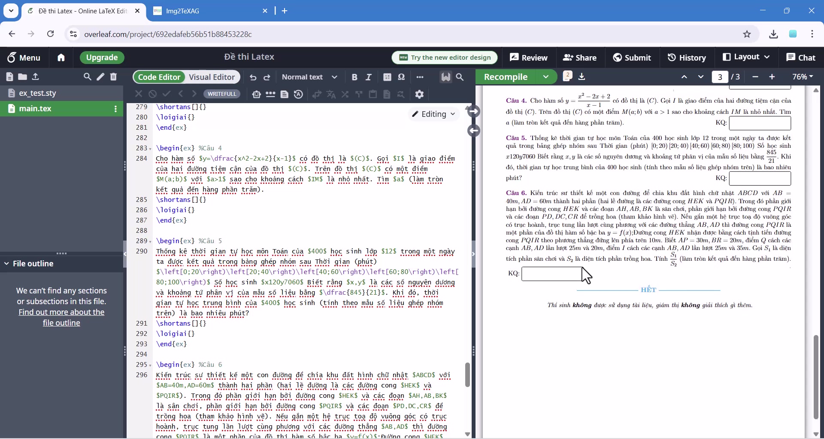Open main.tex file options menu
Image resolution: width=824 pixels, height=439 pixels.
pos(115,109)
